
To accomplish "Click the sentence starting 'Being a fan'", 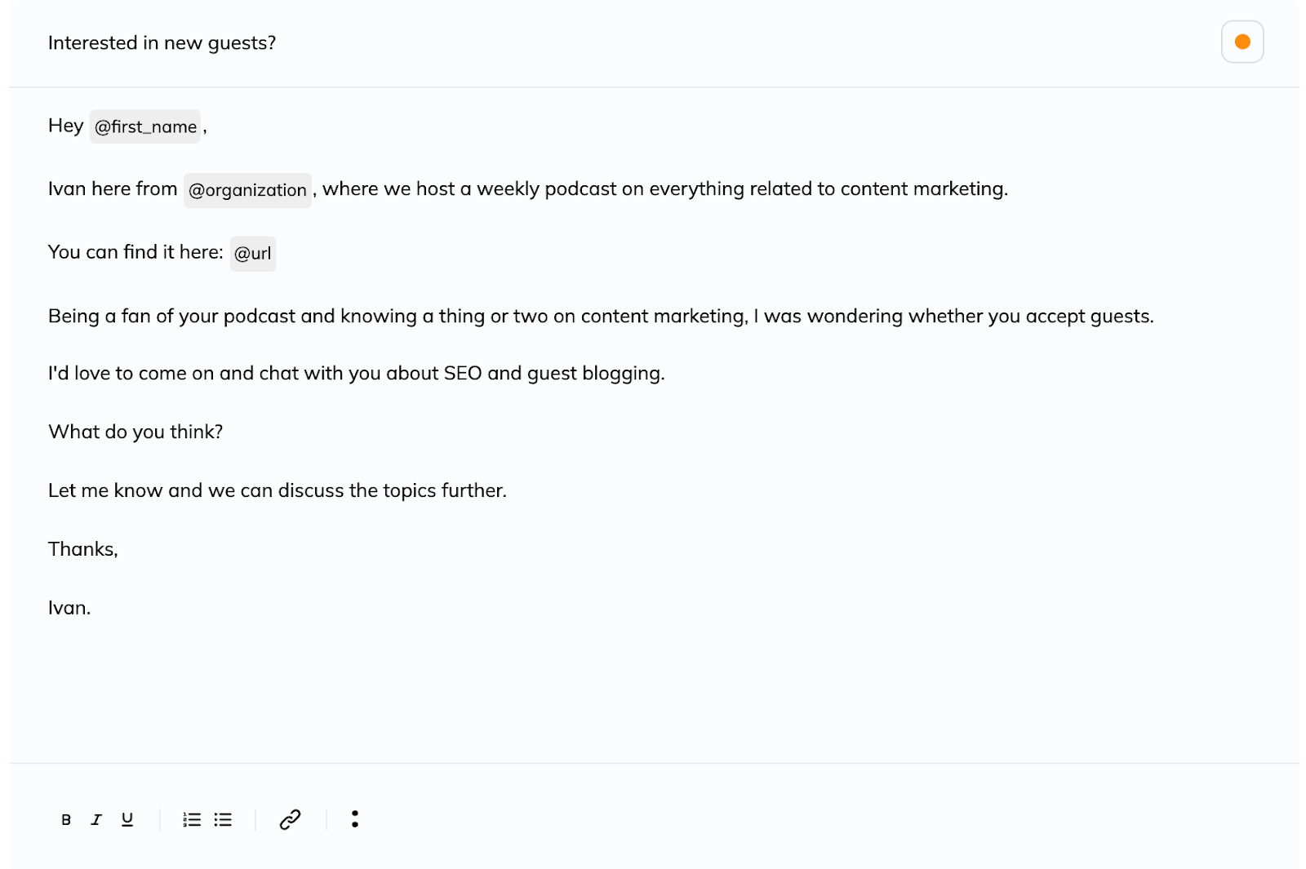I will pyautogui.click(x=601, y=317).
